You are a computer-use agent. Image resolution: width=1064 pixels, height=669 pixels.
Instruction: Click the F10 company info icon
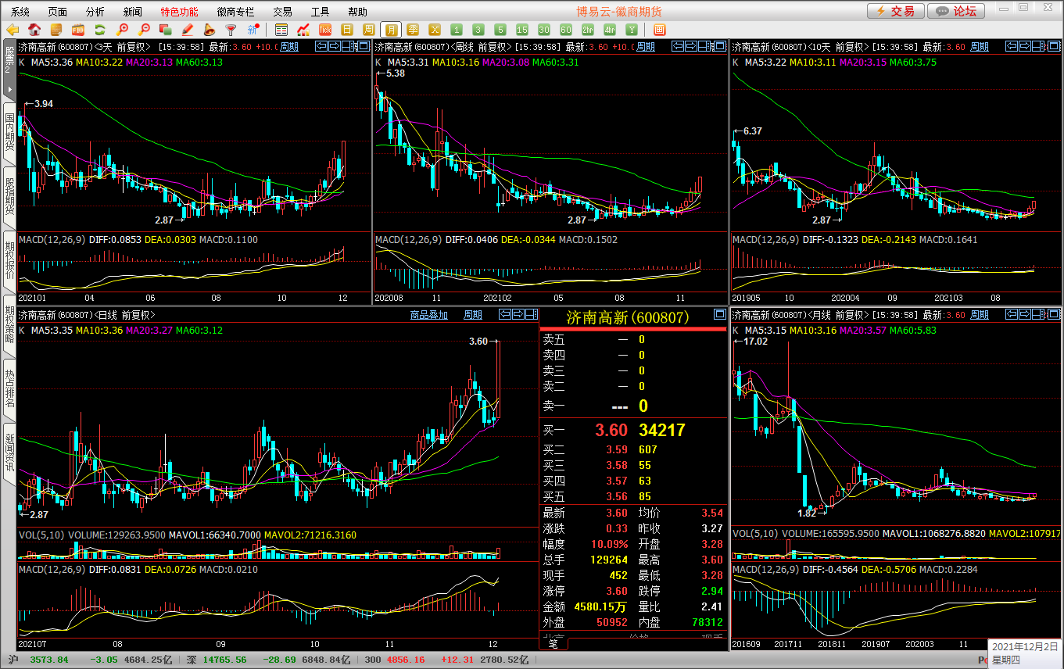pyautogui.click(x=77, y=30)
